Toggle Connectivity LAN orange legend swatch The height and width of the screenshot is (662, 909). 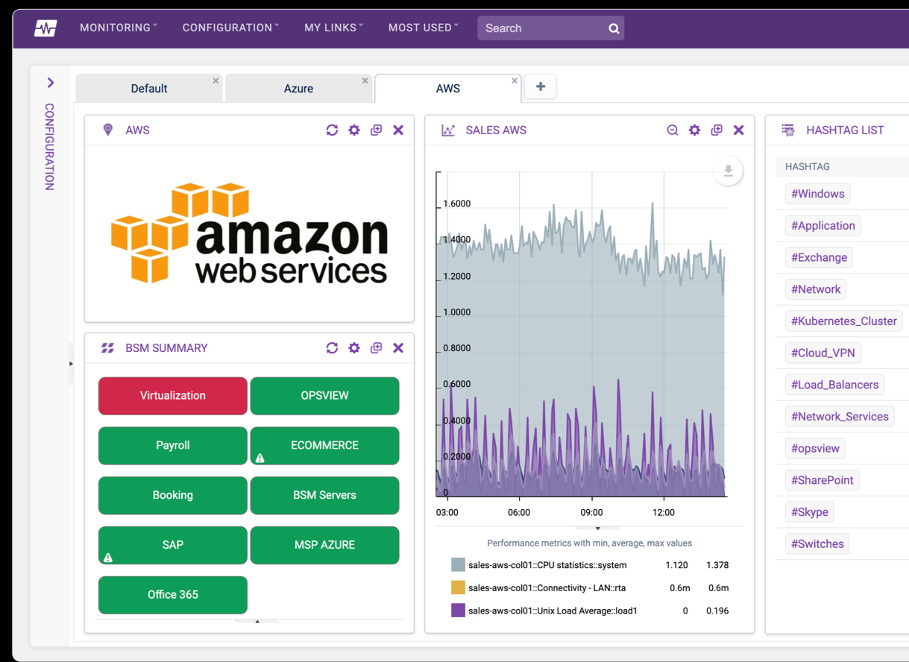click(458, 587)
